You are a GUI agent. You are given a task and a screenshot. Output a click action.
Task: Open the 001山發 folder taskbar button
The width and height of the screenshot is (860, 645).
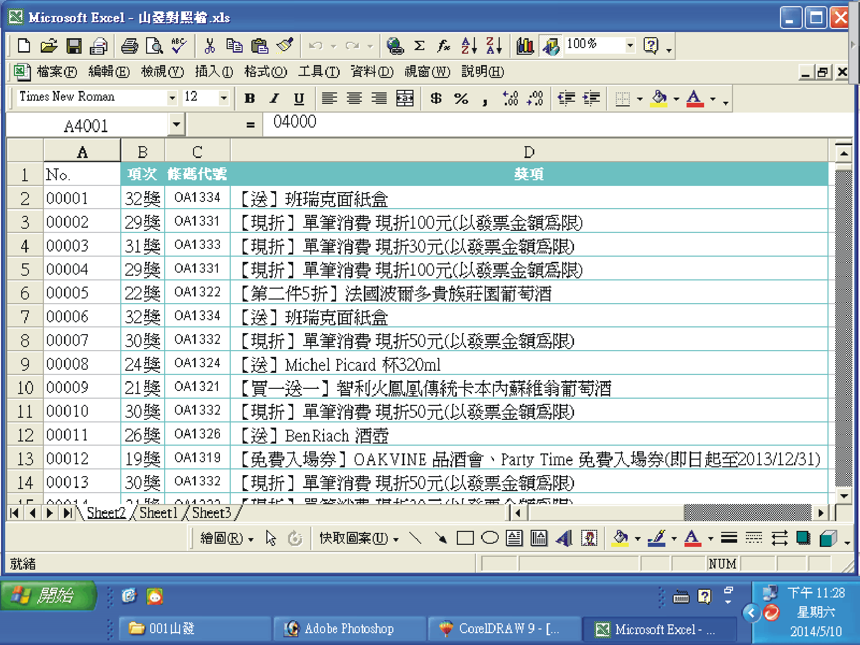pyautogui.click(x=195, y=628)
